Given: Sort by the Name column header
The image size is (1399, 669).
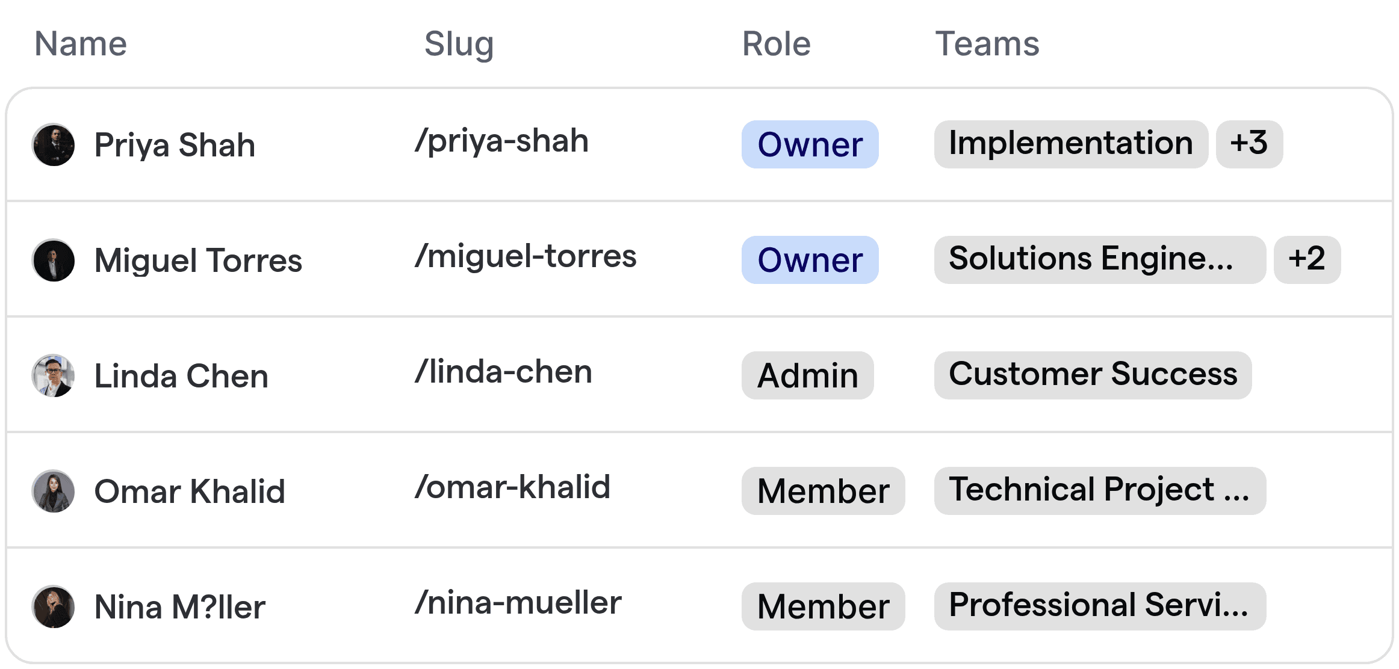Looking at the screenshot, I should 81,43.
